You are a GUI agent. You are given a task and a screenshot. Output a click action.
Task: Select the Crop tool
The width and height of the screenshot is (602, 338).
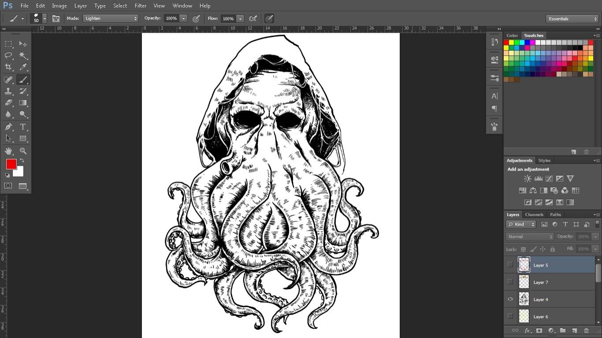[8, 67]
